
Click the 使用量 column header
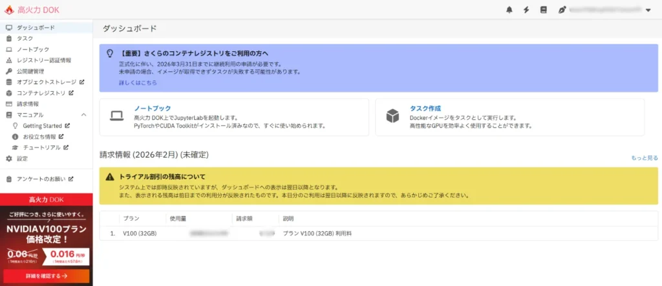click(178, 219)
